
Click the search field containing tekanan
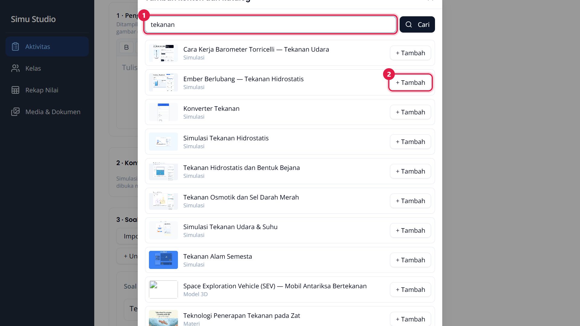(x=270, y=24)
